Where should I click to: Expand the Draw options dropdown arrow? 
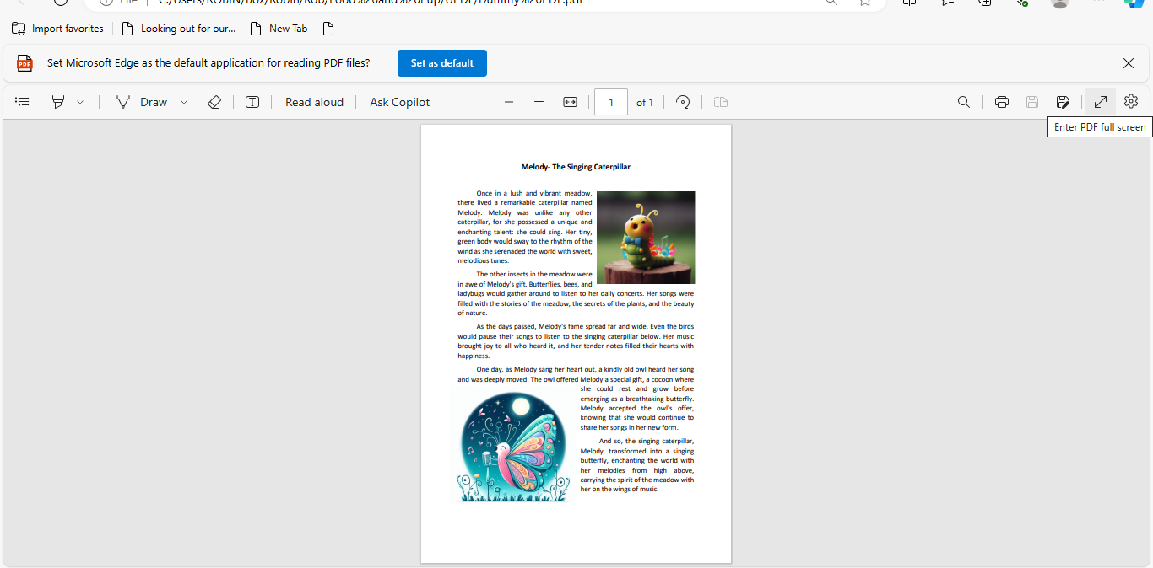184,102
